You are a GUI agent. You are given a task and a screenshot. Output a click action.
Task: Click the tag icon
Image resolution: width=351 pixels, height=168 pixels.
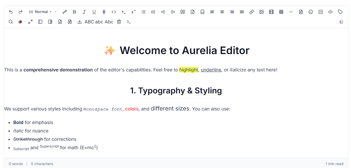340,12
